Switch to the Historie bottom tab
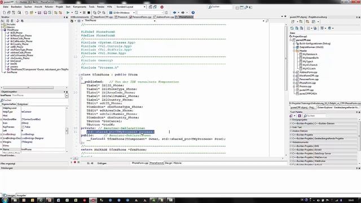 point(177,163)
